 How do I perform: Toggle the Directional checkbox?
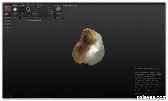click(31, 15)
